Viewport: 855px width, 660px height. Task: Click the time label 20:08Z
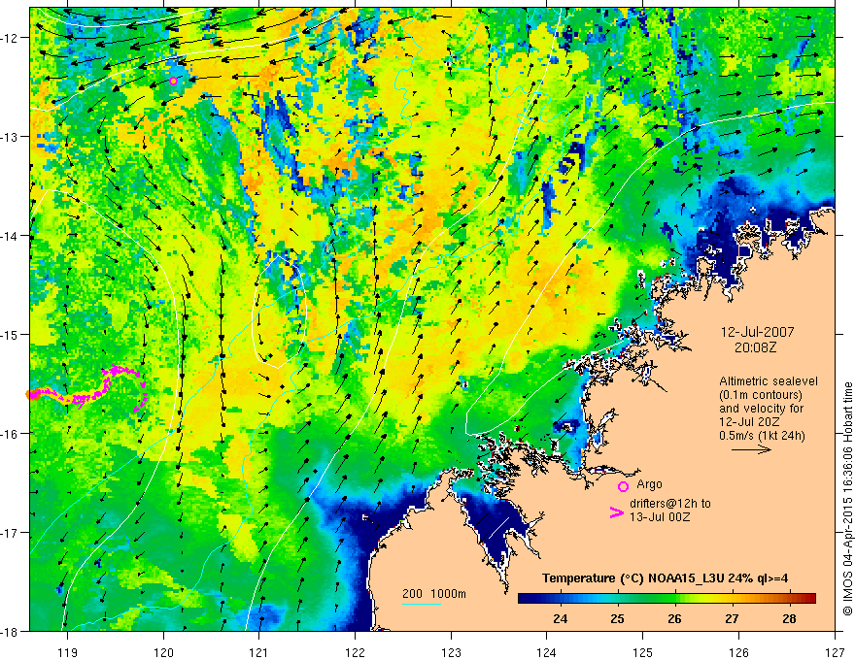click(755, 347)
